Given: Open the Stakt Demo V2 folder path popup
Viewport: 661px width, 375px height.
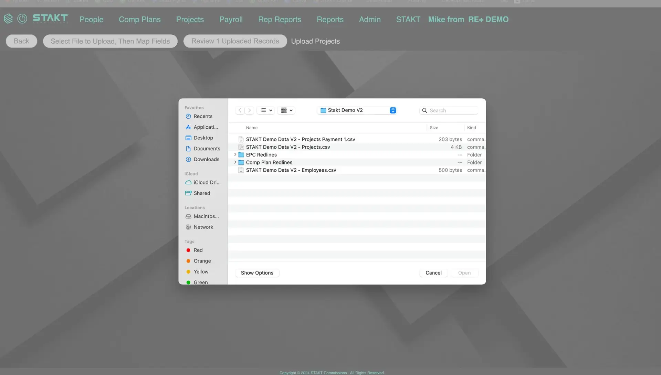Looking at the screenshot, I should coord(357,110).
